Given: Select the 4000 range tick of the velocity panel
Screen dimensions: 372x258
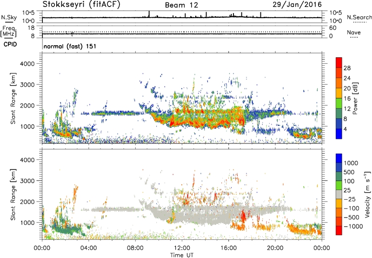Looking at the screenshot, I should click(x=27, y=160).
